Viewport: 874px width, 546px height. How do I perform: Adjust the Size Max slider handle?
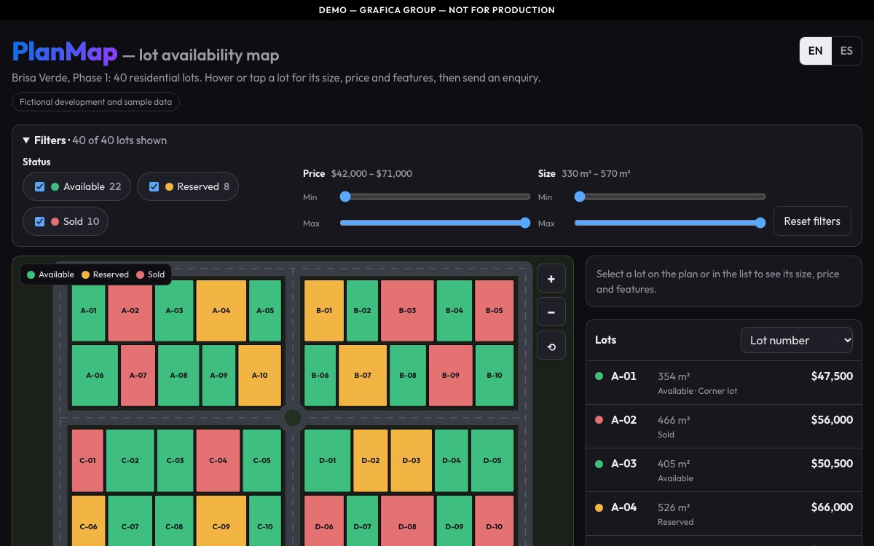tap(760, 223)
